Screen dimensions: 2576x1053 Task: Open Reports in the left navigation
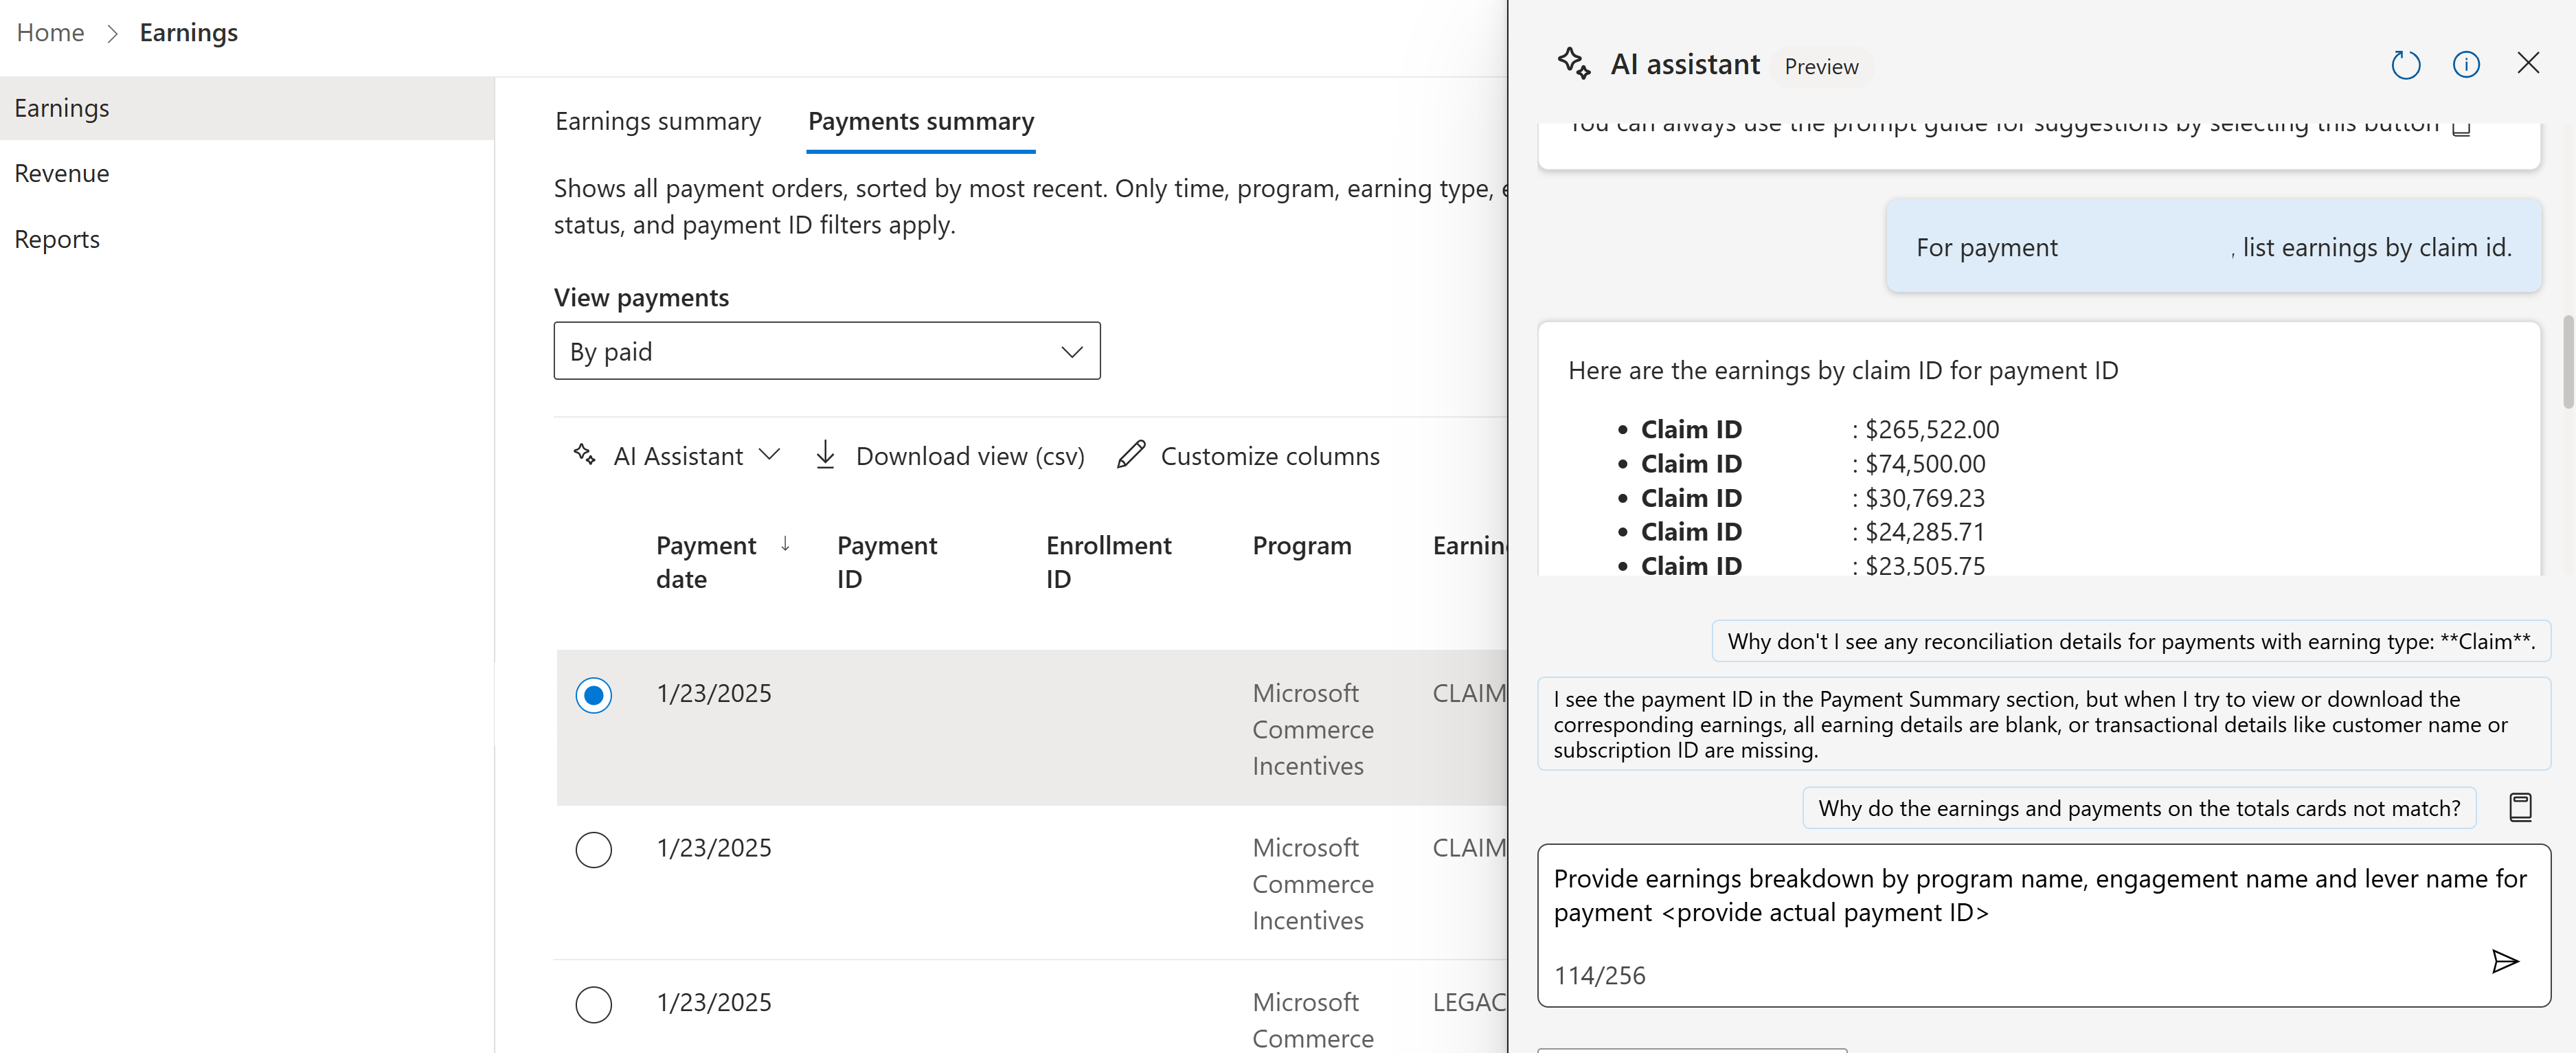click(x=57, y=239)
